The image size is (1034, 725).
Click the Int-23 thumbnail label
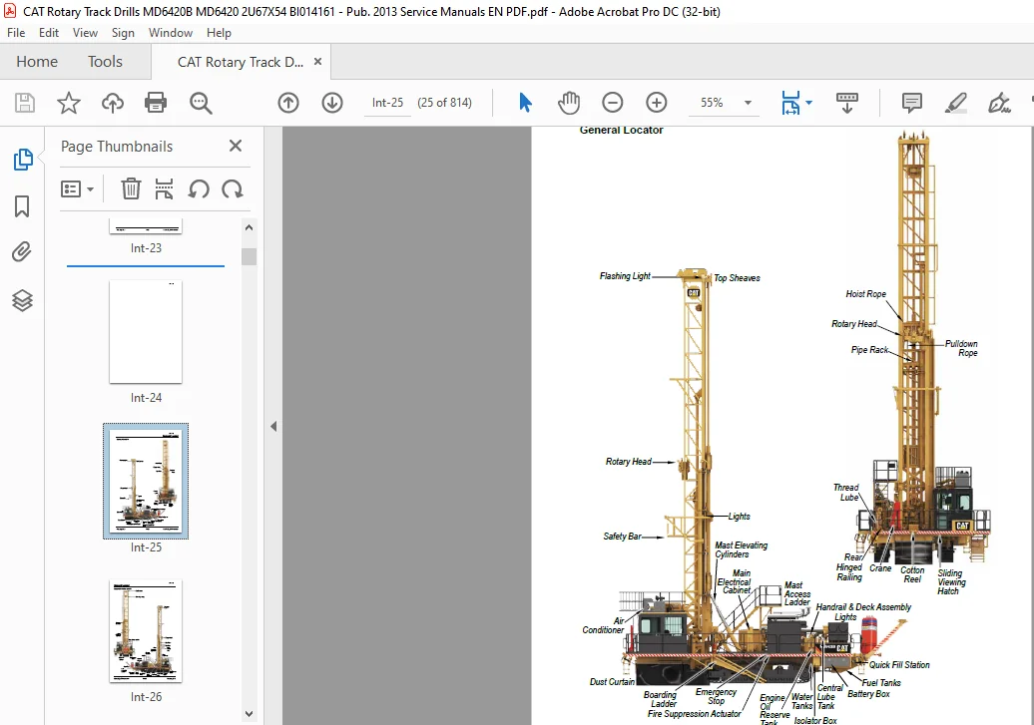tap(146, 248)
